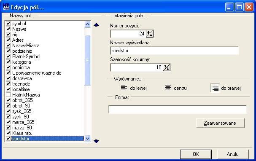Click the Szerokość kolumny spinner icon

coord(167,67)
